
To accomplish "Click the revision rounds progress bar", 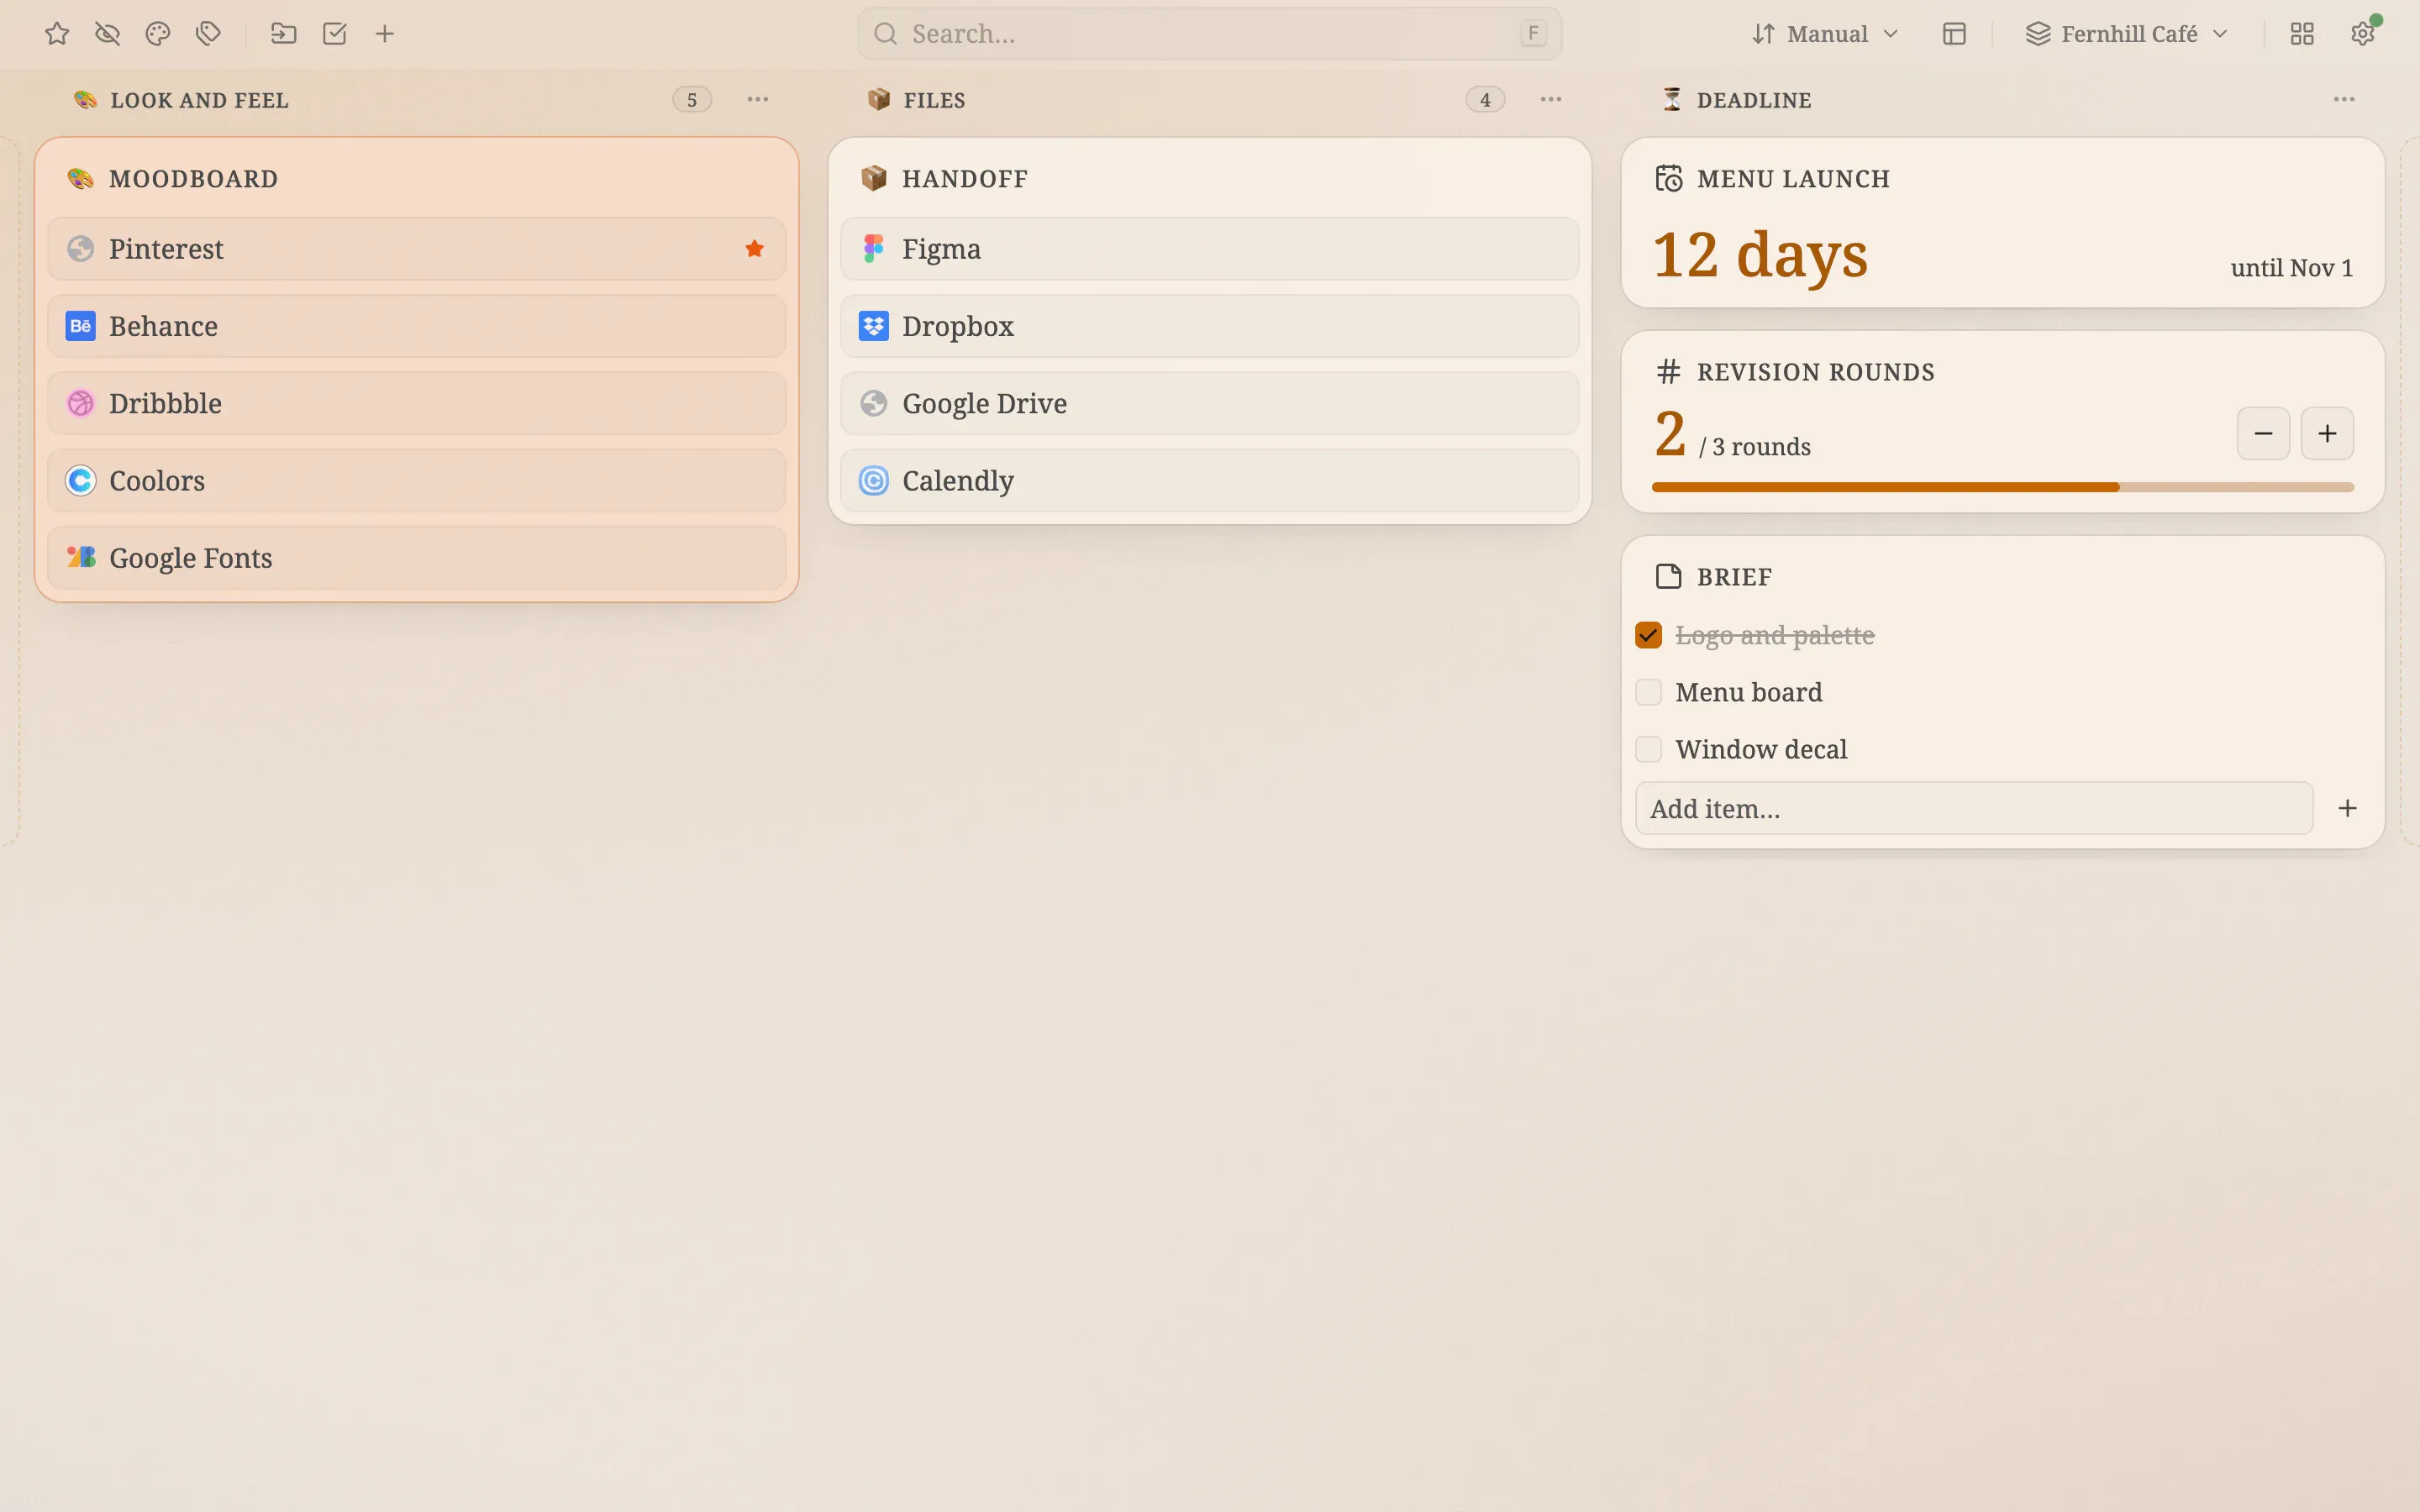I will click(x=2002, y=487).
